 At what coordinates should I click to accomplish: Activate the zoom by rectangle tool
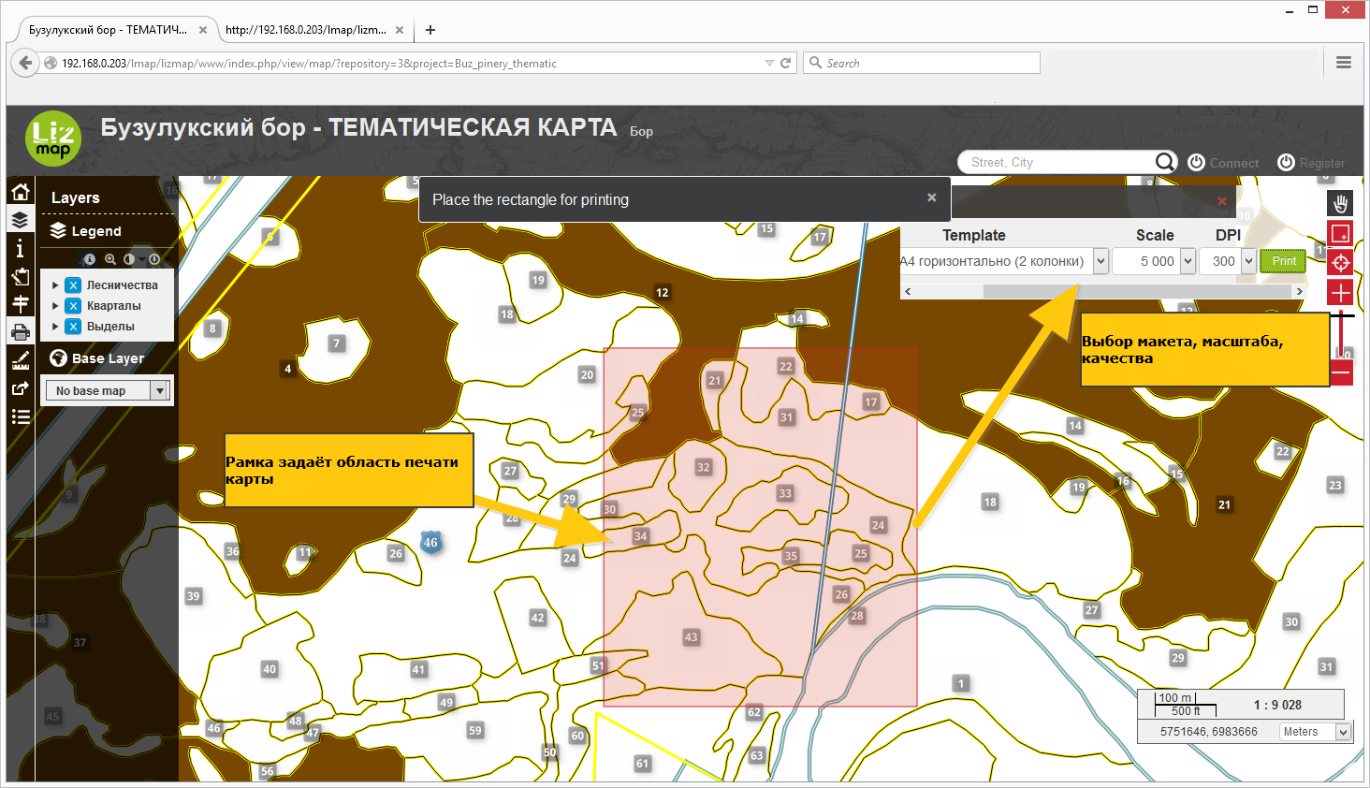coord(1340,233)
